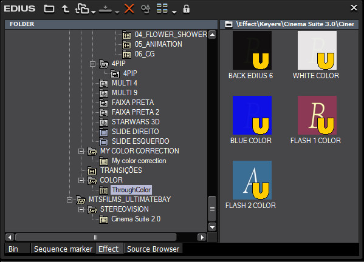This screenshot has width=364, height=262.
Task: Select 06_CG folder in tree
Action: coord(145,54)
